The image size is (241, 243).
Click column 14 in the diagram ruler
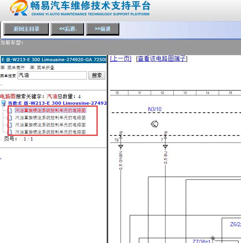pos(207,93)
